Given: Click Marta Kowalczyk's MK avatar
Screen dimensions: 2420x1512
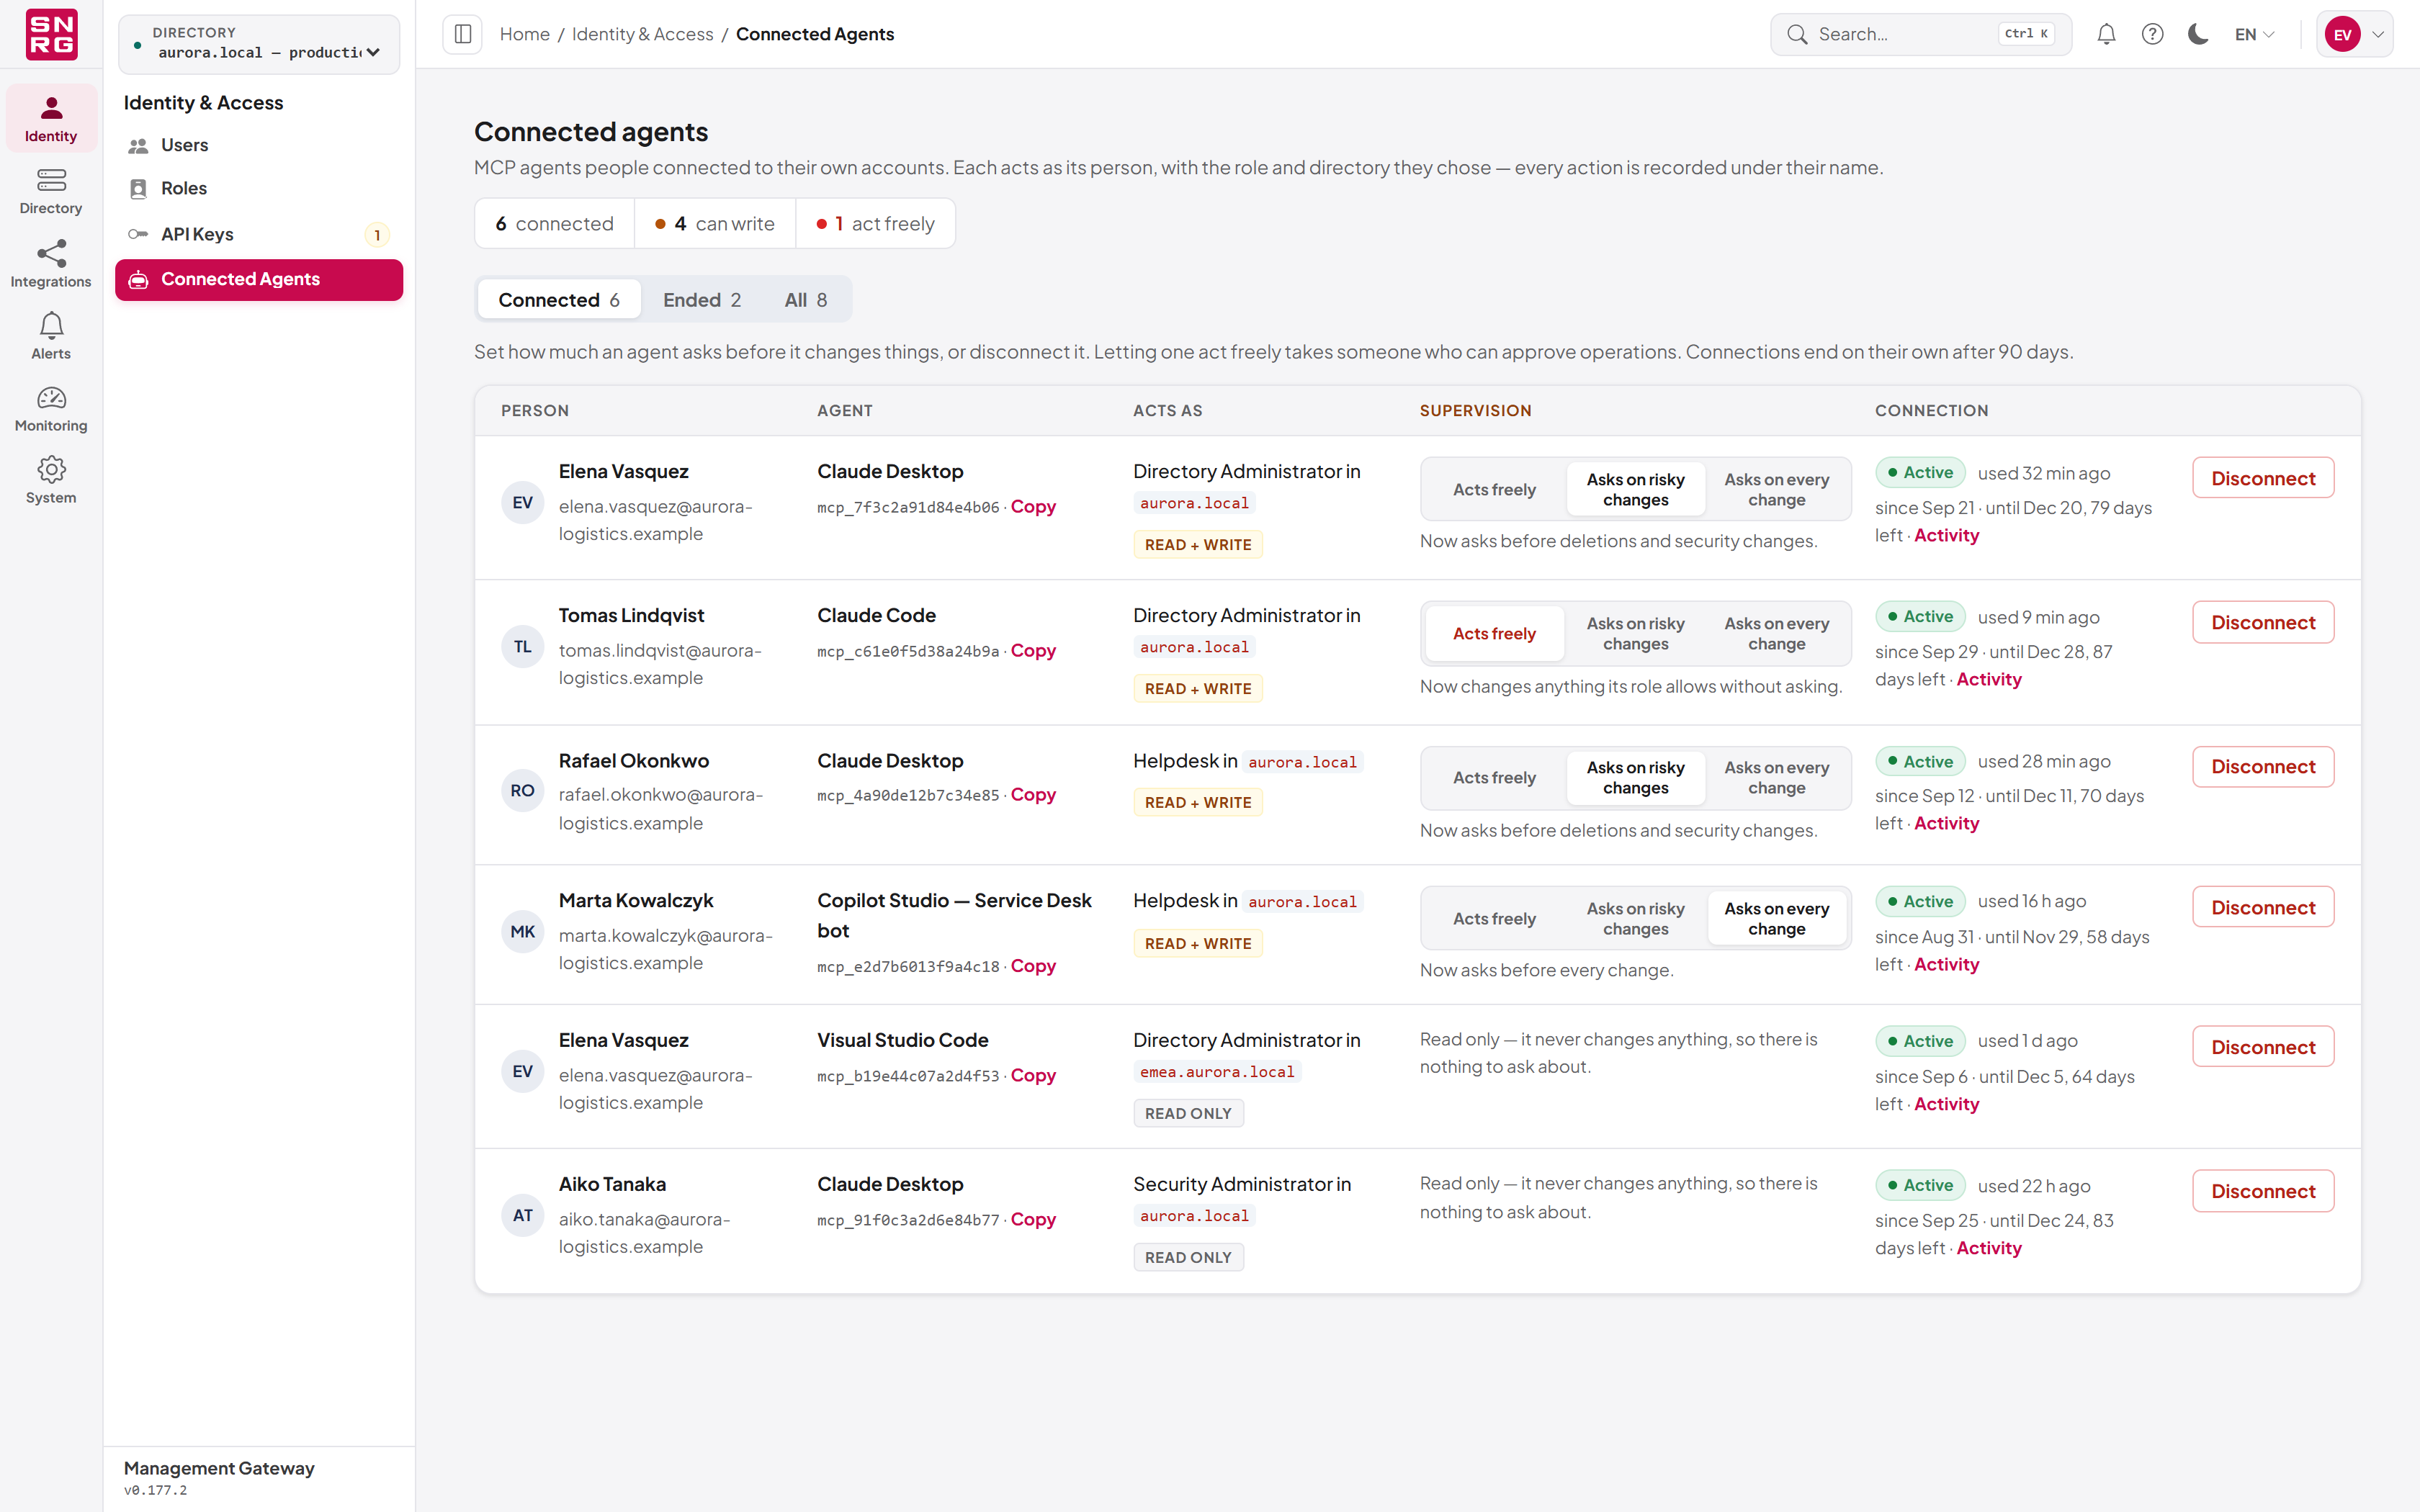Looking at the screenshot, I should click(522, 932).
